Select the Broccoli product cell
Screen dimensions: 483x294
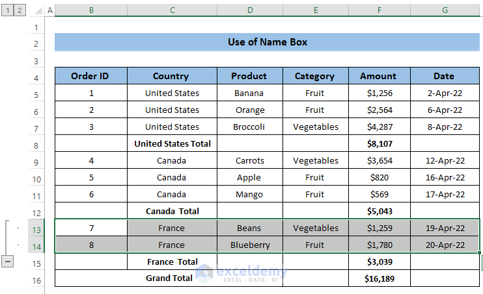click(249, 127)
